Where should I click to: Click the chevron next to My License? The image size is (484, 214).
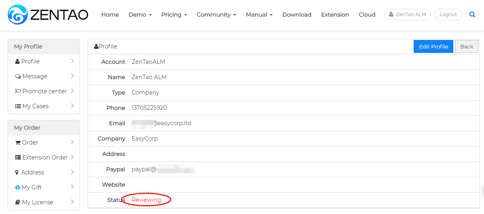pyautogui.click(x=73, y=201)
